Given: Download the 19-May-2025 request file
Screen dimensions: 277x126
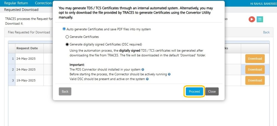Looking at the screenshot, I should click(255, 80).
